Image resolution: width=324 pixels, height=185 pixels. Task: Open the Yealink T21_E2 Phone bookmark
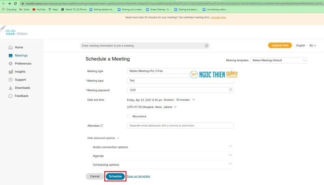[x=74, y=9]
